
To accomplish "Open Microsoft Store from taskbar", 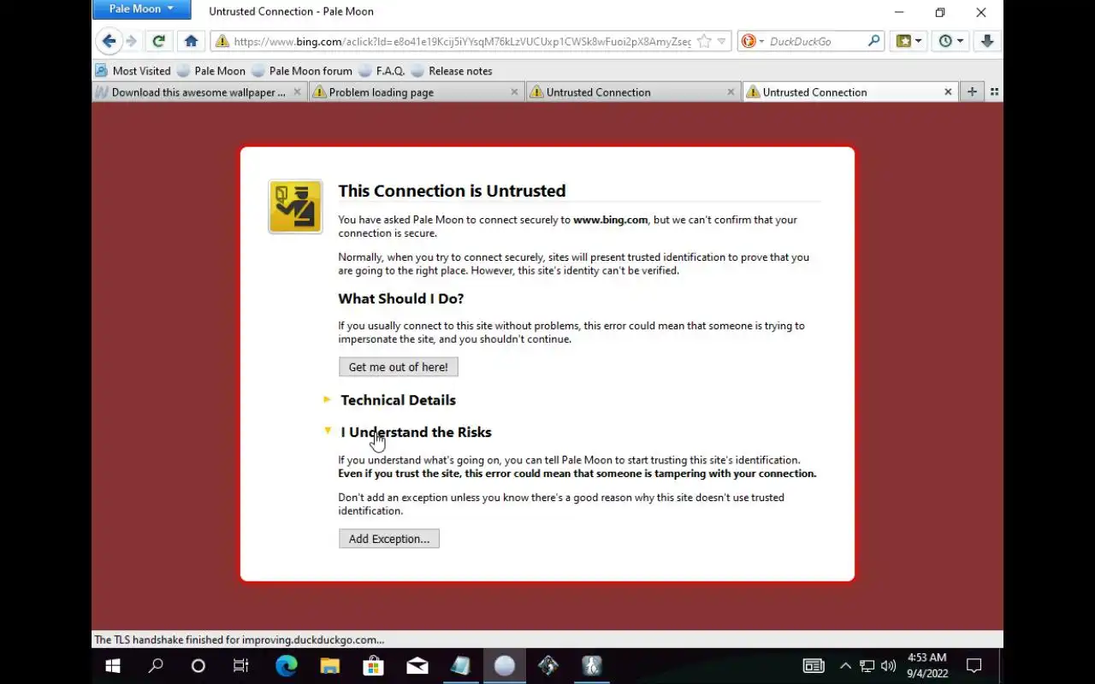I will click(x=373, y=665).
